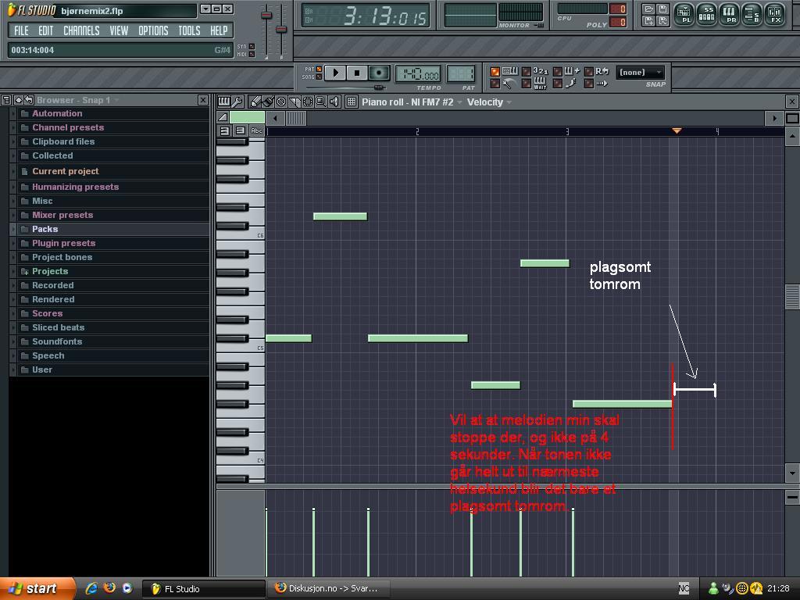Viewport: 800px width, 600px height.
Task: Click the portamento slope icon
Action: tap(223, 117)
